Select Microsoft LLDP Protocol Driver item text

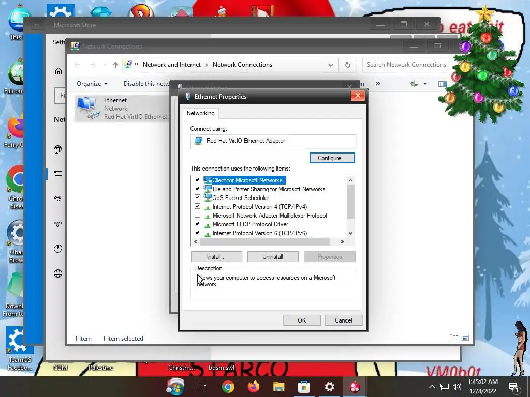click(x=251, y=224)
